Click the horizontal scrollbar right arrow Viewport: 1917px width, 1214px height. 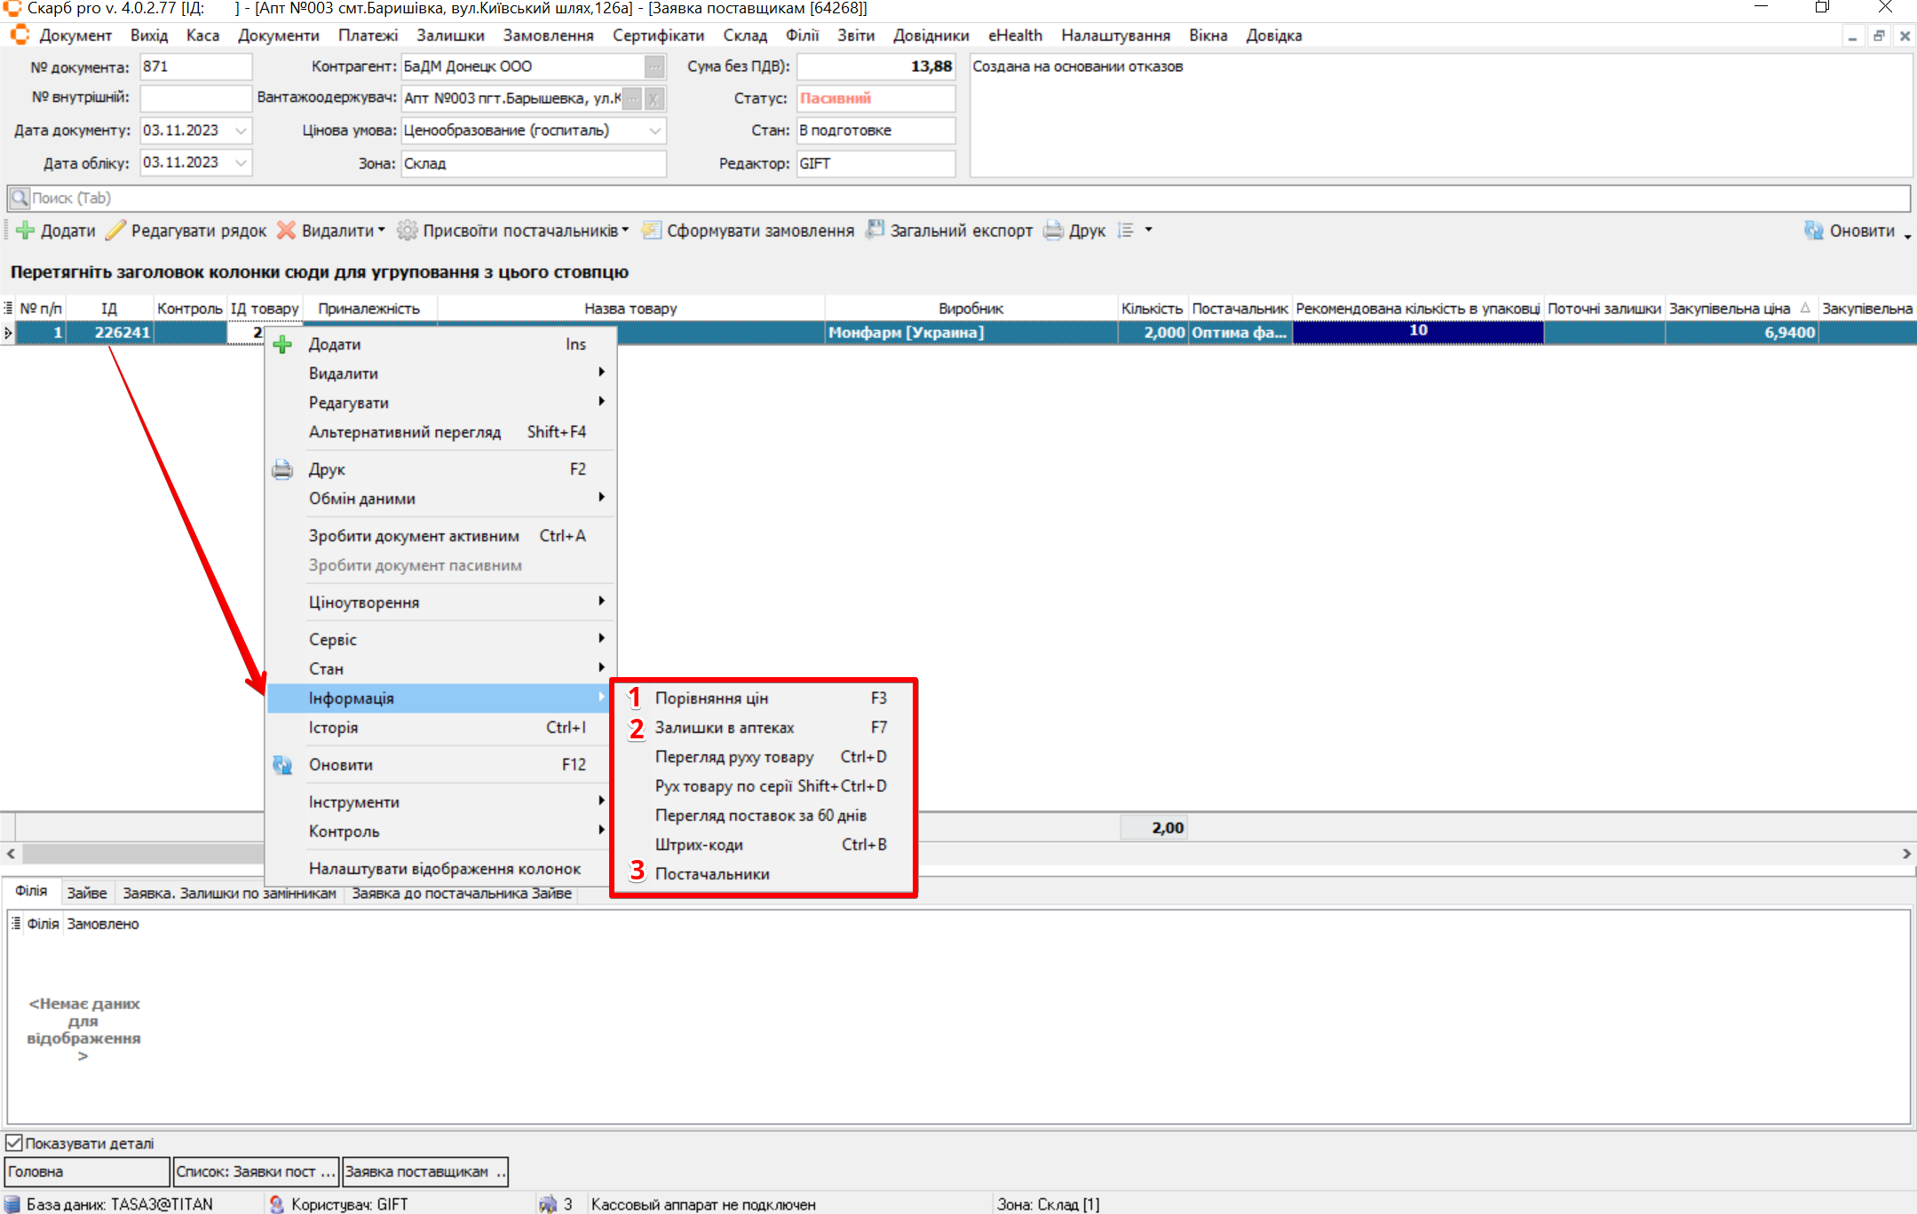click(1906, 854)
